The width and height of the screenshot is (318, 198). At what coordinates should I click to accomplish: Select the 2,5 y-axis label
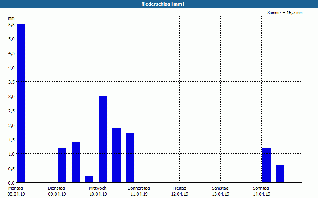click(12, 111)
